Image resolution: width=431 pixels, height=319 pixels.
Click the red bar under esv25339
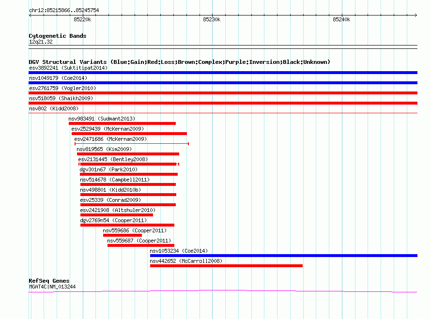(128, 205)
